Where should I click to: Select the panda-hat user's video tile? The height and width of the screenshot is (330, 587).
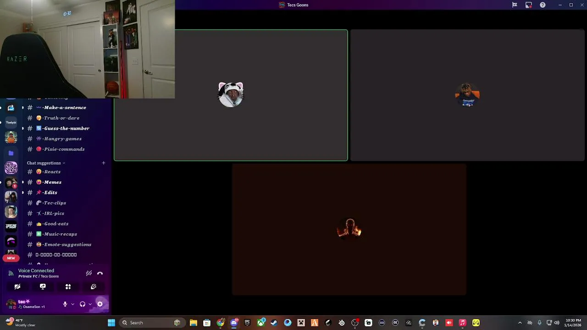coord(231,95)
